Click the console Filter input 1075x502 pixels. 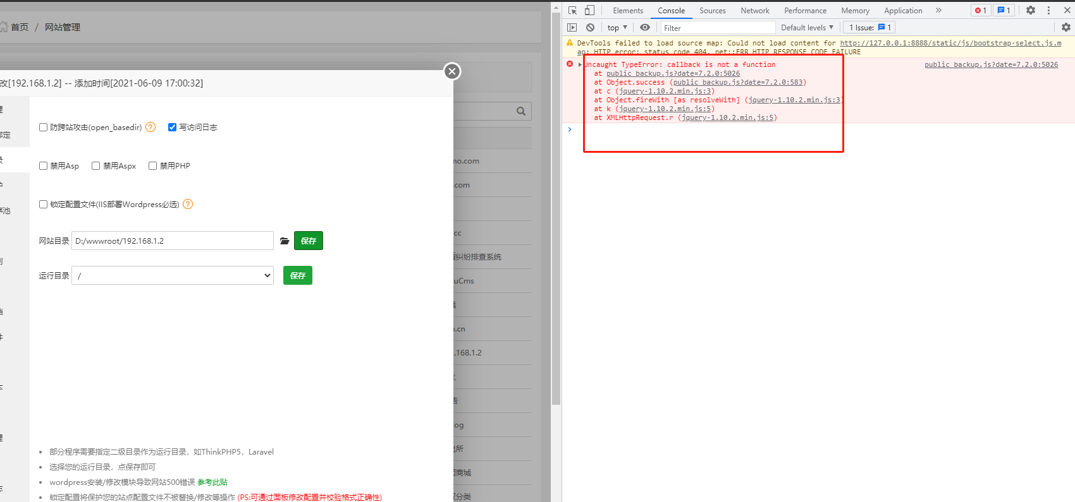point(718,28)
